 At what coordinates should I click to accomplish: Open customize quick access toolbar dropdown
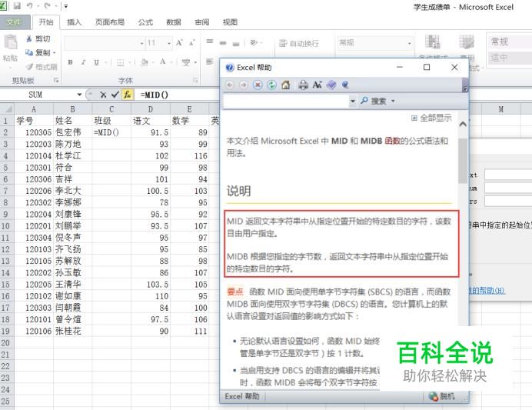click(x=66, y=6)
